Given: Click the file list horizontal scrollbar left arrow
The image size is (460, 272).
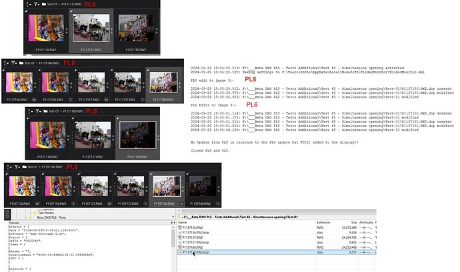Looking at the screenshot, I should [179, 211].
